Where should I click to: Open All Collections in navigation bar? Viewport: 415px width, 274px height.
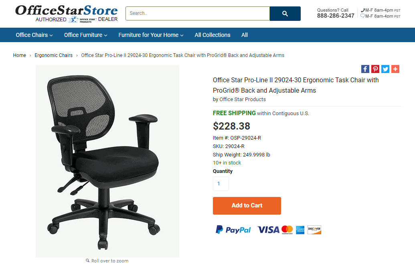pos(213,35)
